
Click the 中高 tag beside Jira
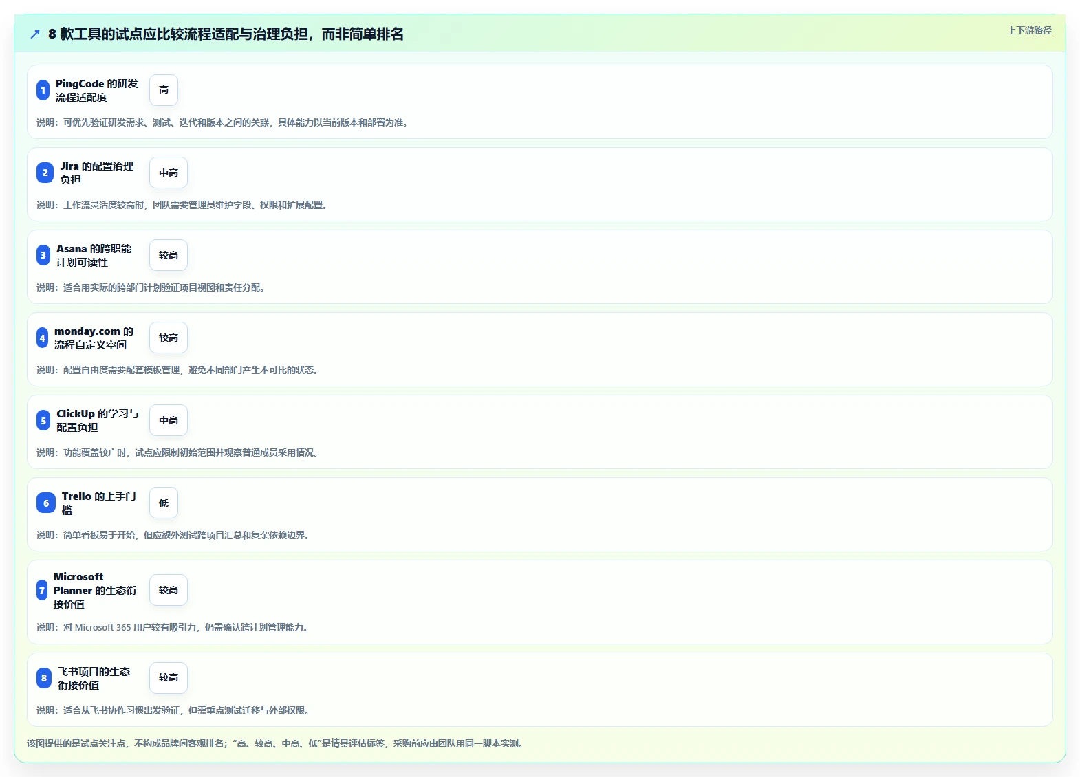[169, 173]
